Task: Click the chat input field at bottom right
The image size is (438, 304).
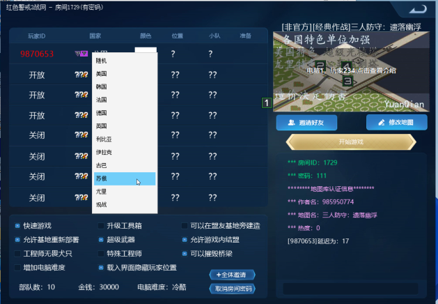Action: (350, 288)
